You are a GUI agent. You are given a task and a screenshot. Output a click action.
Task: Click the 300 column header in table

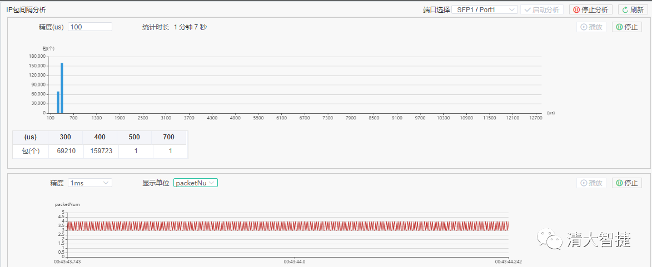tap(65, 137)
